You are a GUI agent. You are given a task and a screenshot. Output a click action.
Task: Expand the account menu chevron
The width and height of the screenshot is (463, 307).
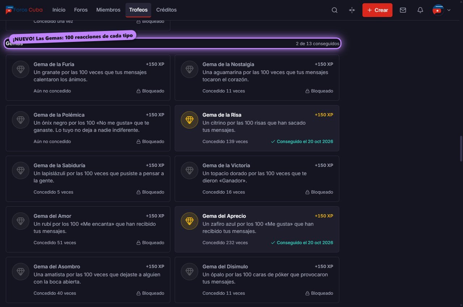(449, 10)
